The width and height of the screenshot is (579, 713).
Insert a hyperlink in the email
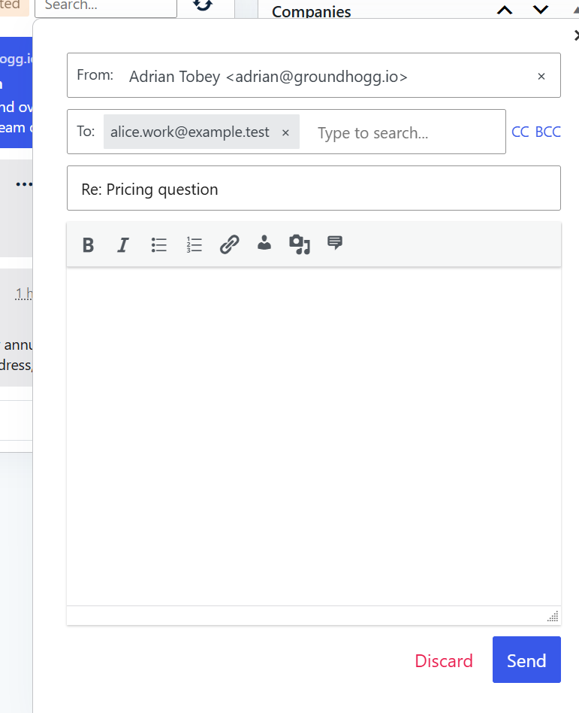point(229,244)
